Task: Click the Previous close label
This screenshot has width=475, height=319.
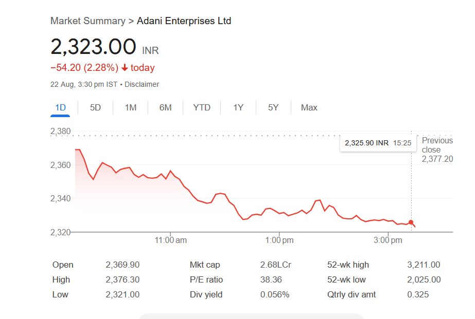Action: (437, 145)
